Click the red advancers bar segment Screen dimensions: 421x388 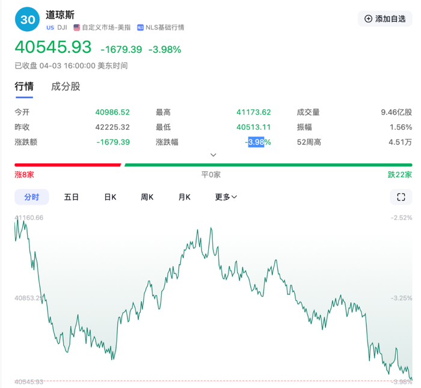(67, 165)
